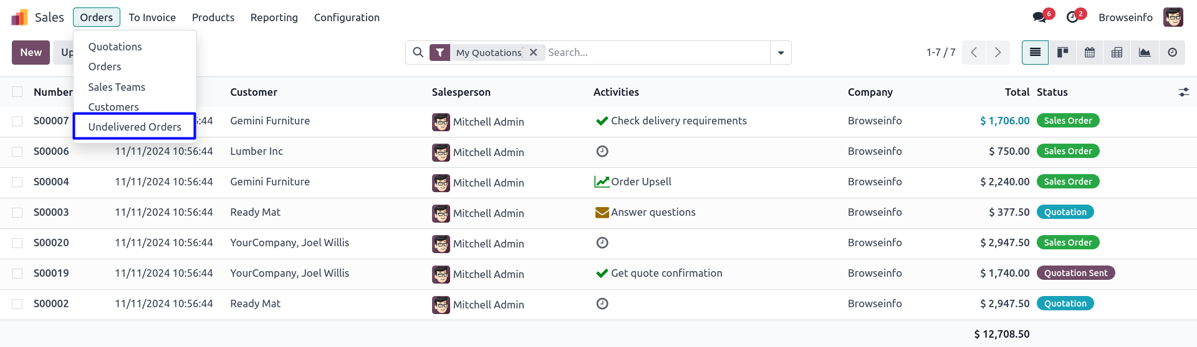Open the messages conversation icon
Screen dimensions: 1197x347
pyautogui.click(x=1040, y=17)
